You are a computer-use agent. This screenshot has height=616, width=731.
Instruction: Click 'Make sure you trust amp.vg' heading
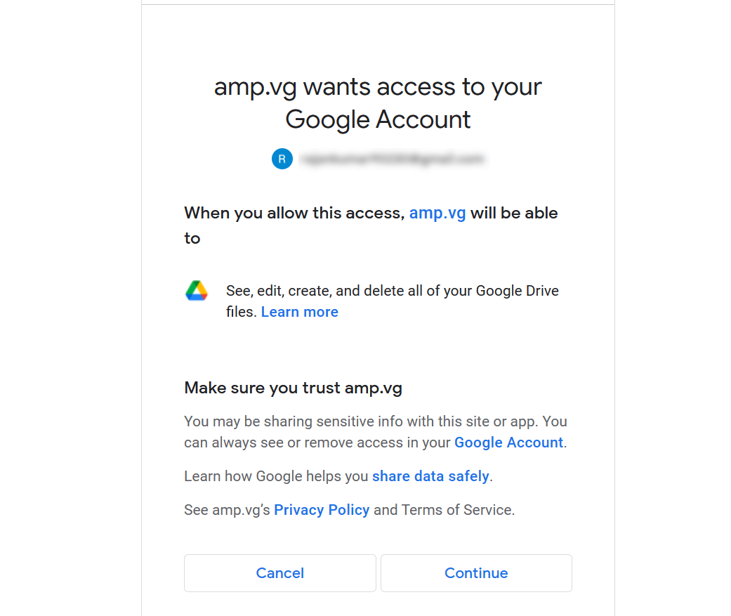(x=294, y=388)
